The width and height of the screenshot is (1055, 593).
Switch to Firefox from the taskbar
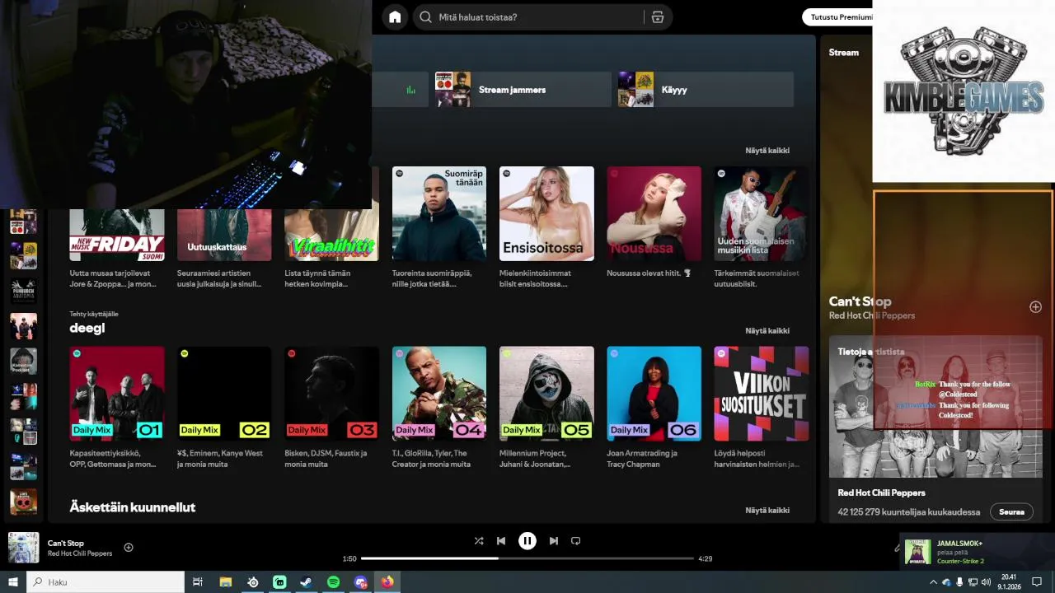pyautogui.click(x=387, y=581)
